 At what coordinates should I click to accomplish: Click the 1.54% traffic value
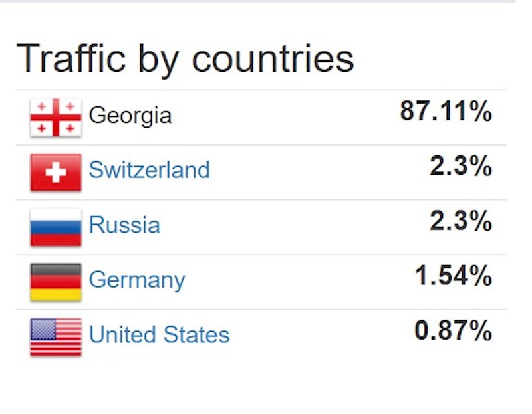tap(454, 276)
